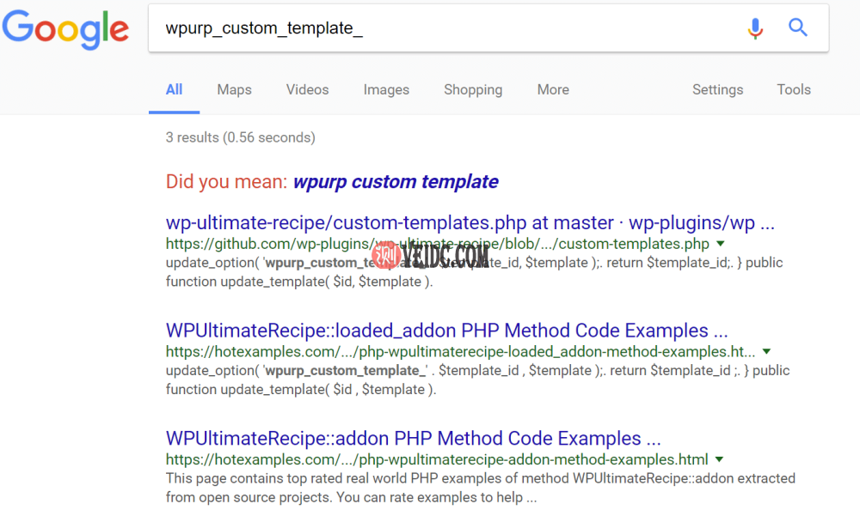Expand cached options for loaded_addon hotexamples result
The width and height of the screenshot is (860, 510).
[765, 351]
